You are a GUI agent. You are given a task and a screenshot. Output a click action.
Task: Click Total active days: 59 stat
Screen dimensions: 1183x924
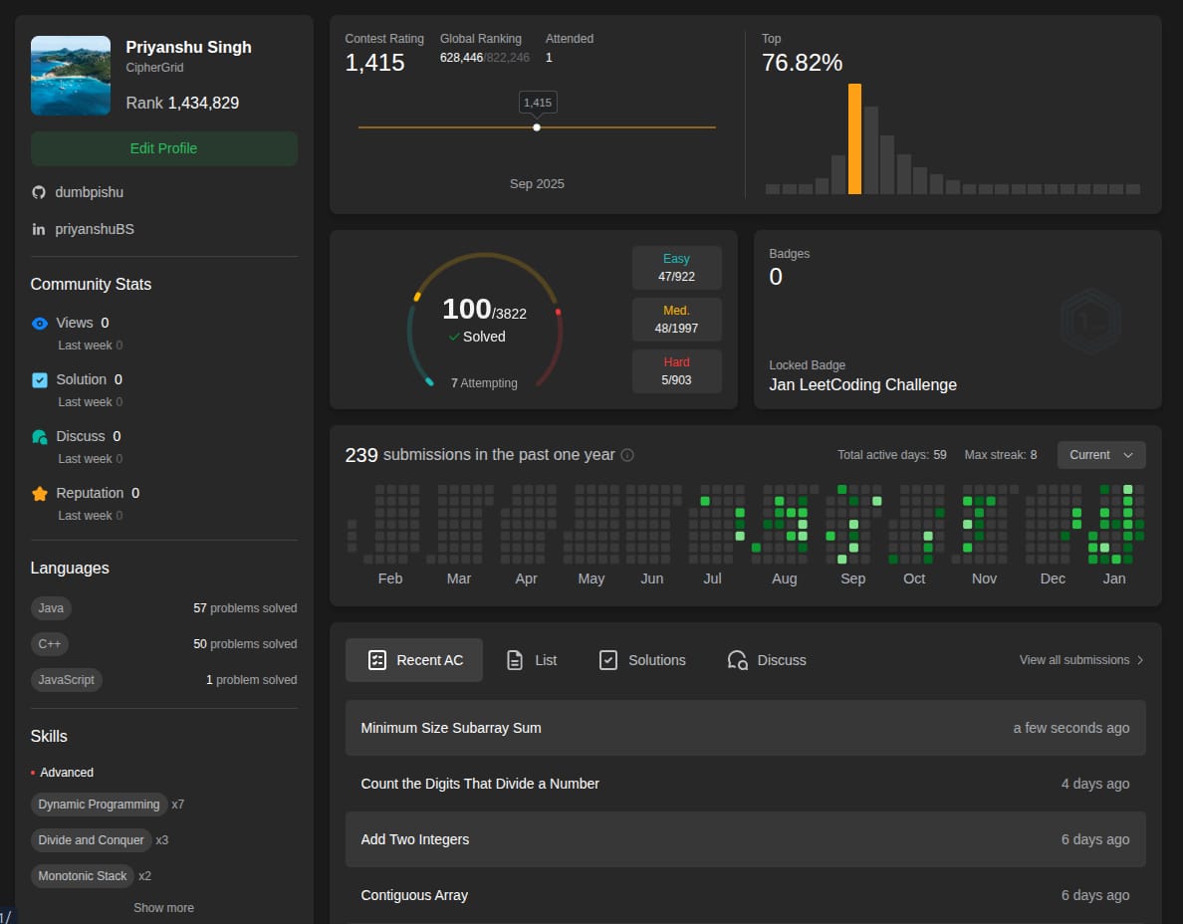(892, 455)
